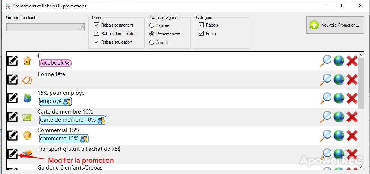Select the Expirée radio button
This screenshot has width=370, height=174.
pos(152,25)
